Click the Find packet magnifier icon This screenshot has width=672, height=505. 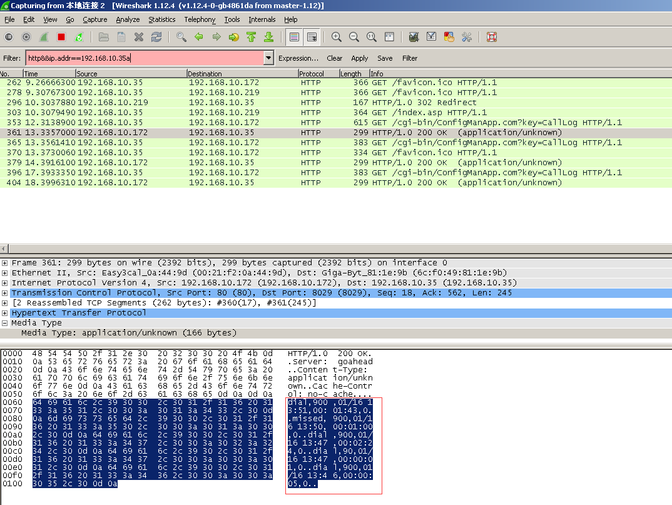click(x=181, y=37)
